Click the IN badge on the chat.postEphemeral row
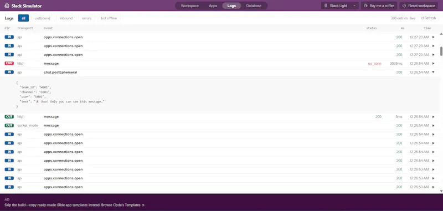The width and height of the screenshot is (443, 211). point(9,73)
